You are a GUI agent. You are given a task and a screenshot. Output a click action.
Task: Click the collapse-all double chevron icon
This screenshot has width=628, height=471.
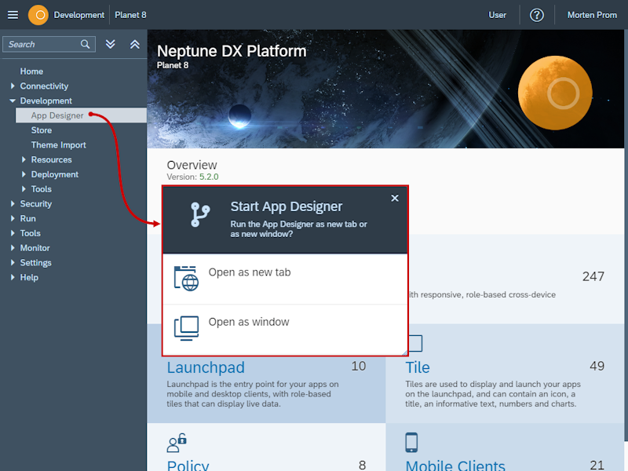[134, 44]
